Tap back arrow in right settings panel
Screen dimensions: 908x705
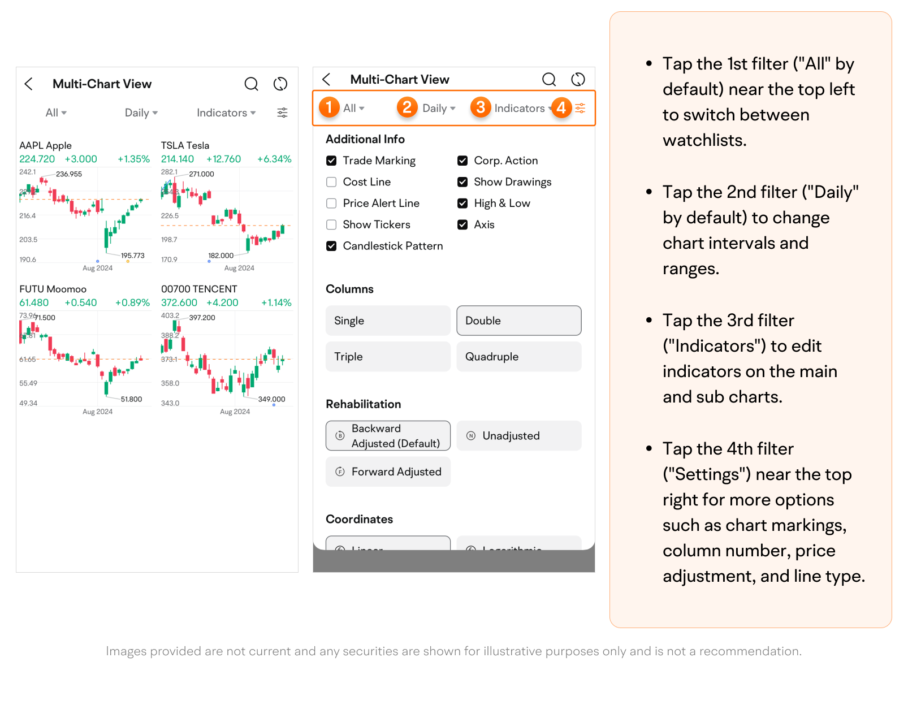[x=326, y=79]
